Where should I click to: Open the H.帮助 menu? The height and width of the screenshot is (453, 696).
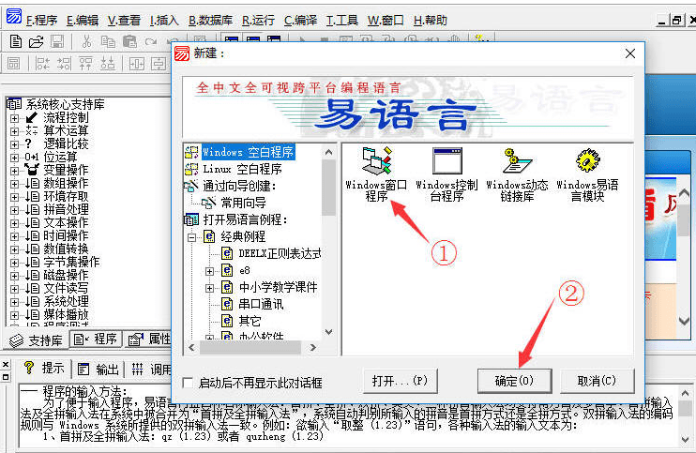[431, 21]
